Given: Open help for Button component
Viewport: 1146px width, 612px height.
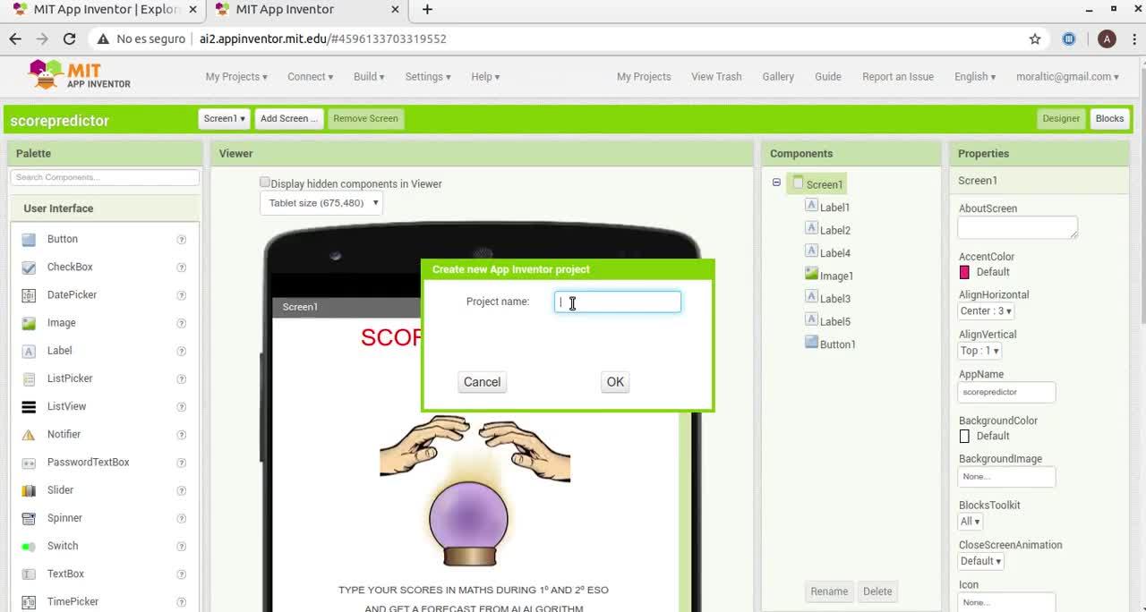Looking at the screenshot, I should pos(181,240).
